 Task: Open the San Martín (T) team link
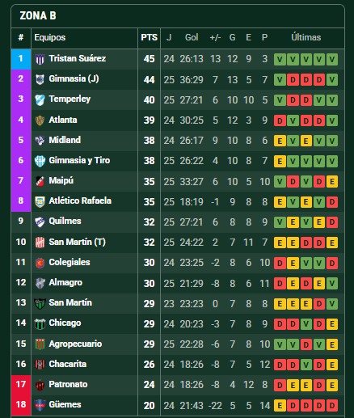(77, 242)
